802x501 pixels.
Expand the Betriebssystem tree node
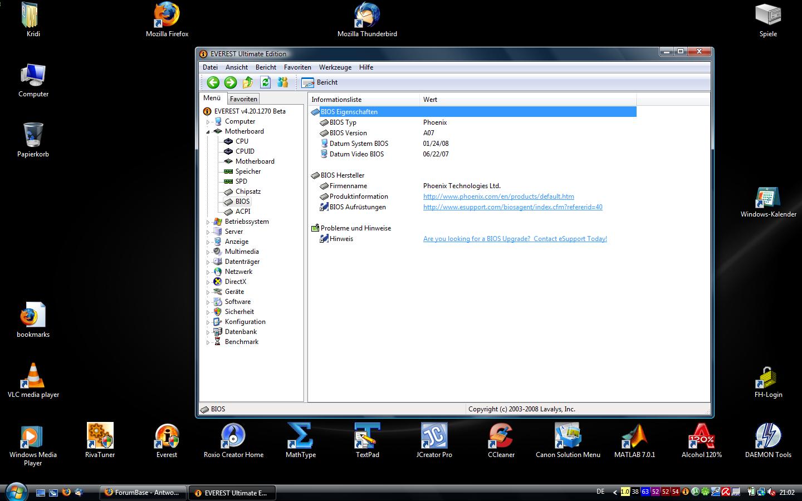[x=208, y=222]
